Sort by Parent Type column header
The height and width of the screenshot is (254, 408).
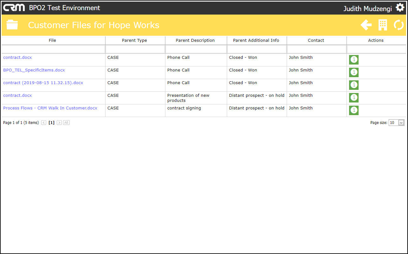(135, 40)
